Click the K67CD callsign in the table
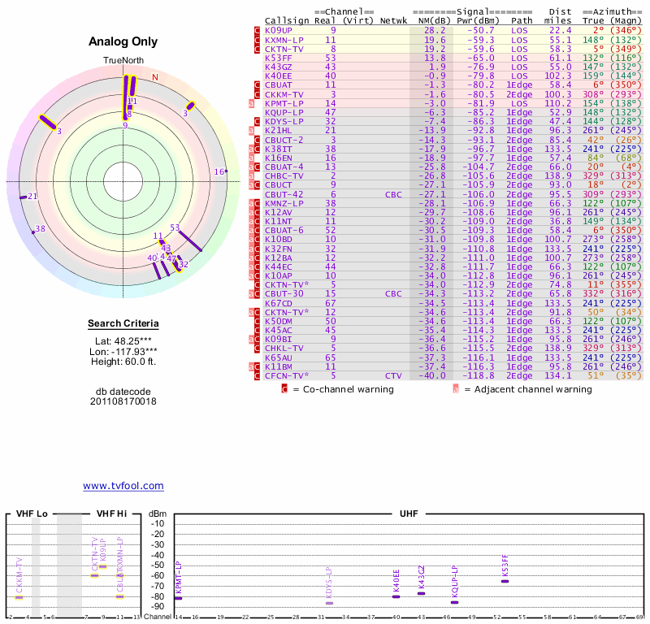 coord(279,303)
